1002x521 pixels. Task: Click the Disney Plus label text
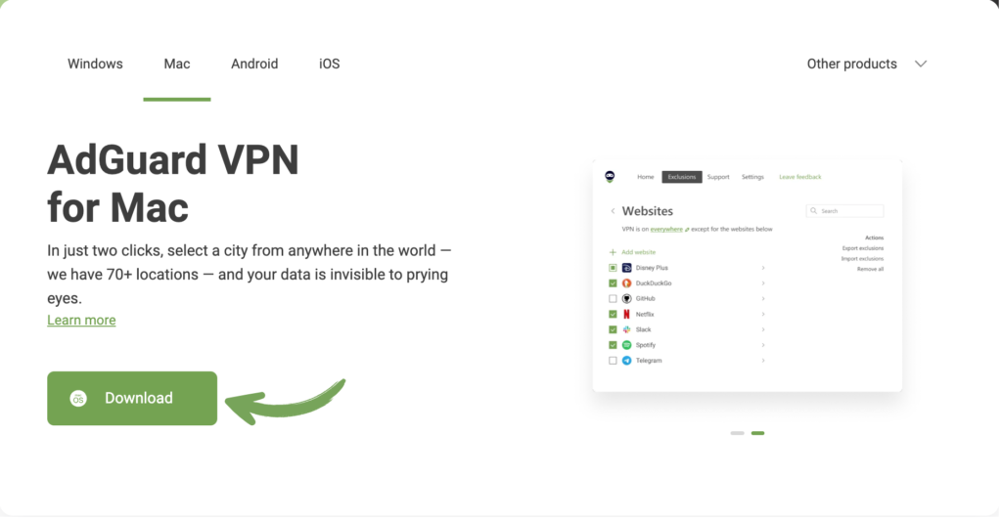(x=652, y=268)
